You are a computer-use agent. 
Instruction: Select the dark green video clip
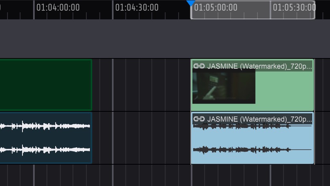pyautogui.click(x=46, y=85)
